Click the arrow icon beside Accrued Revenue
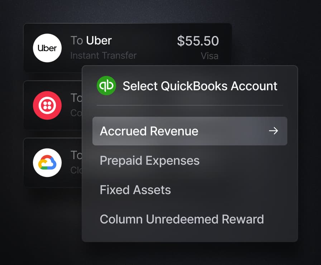This screenshot has width=321, height=265. (273, 131)
